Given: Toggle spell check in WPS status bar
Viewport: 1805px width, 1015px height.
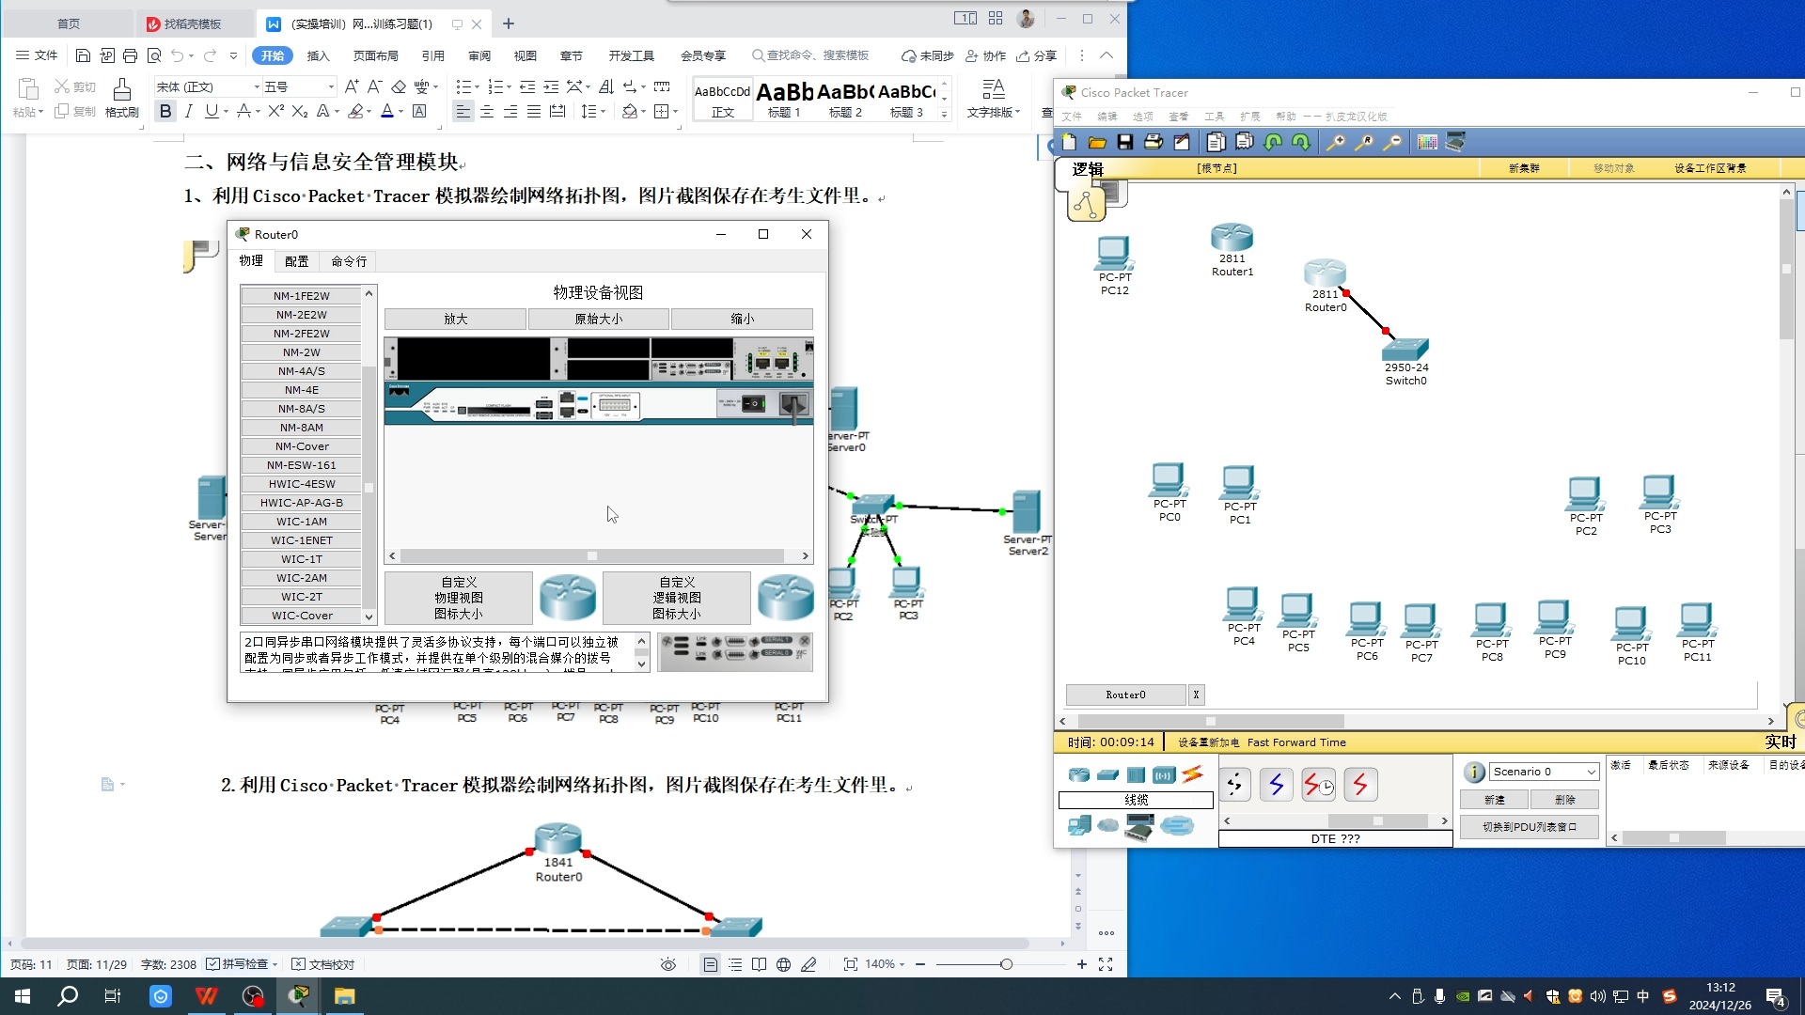Looking at the screenshot, I should (x=242, y=964).
